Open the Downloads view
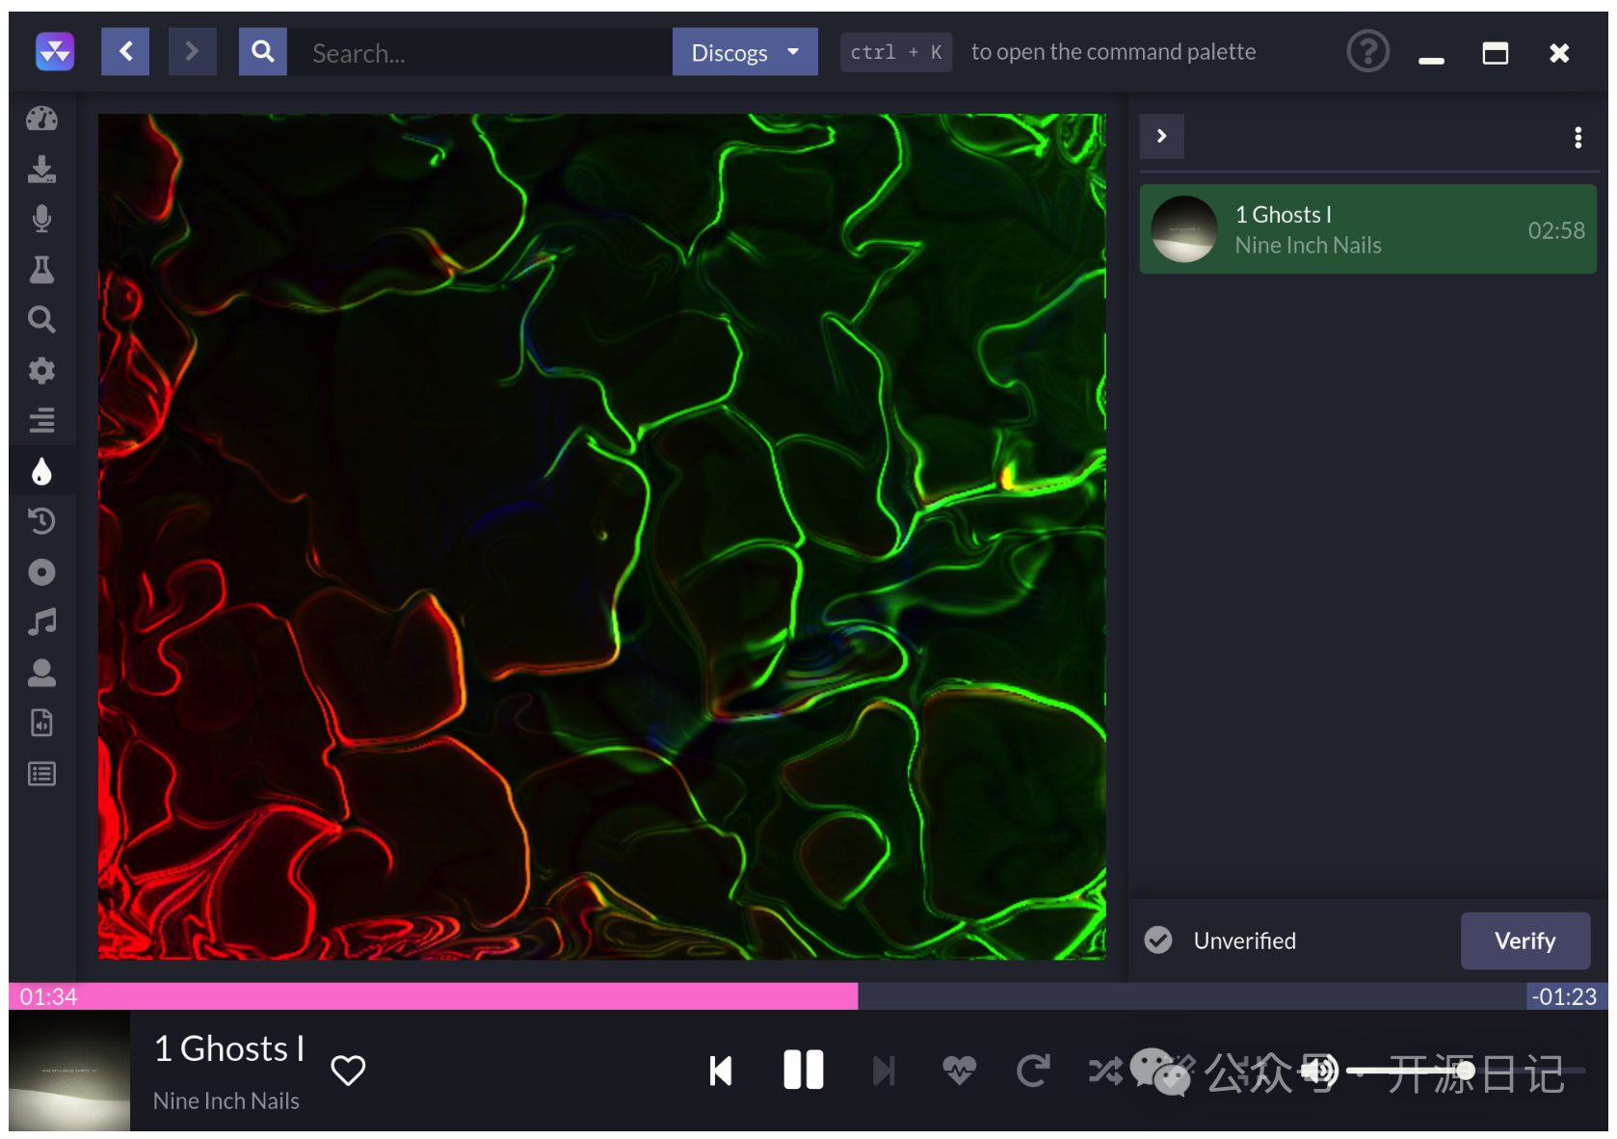Image resolution: width=1617 pixels, height=1139 pixels. tap(41, 170)
